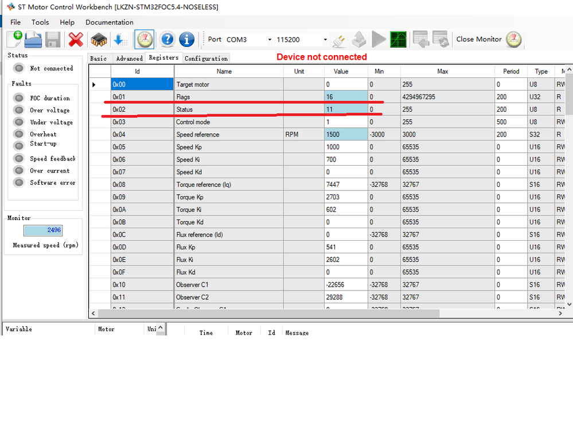Screen dimensions: 573x427
Task: Create a new project from the toolbar
Action: [14, 39]
